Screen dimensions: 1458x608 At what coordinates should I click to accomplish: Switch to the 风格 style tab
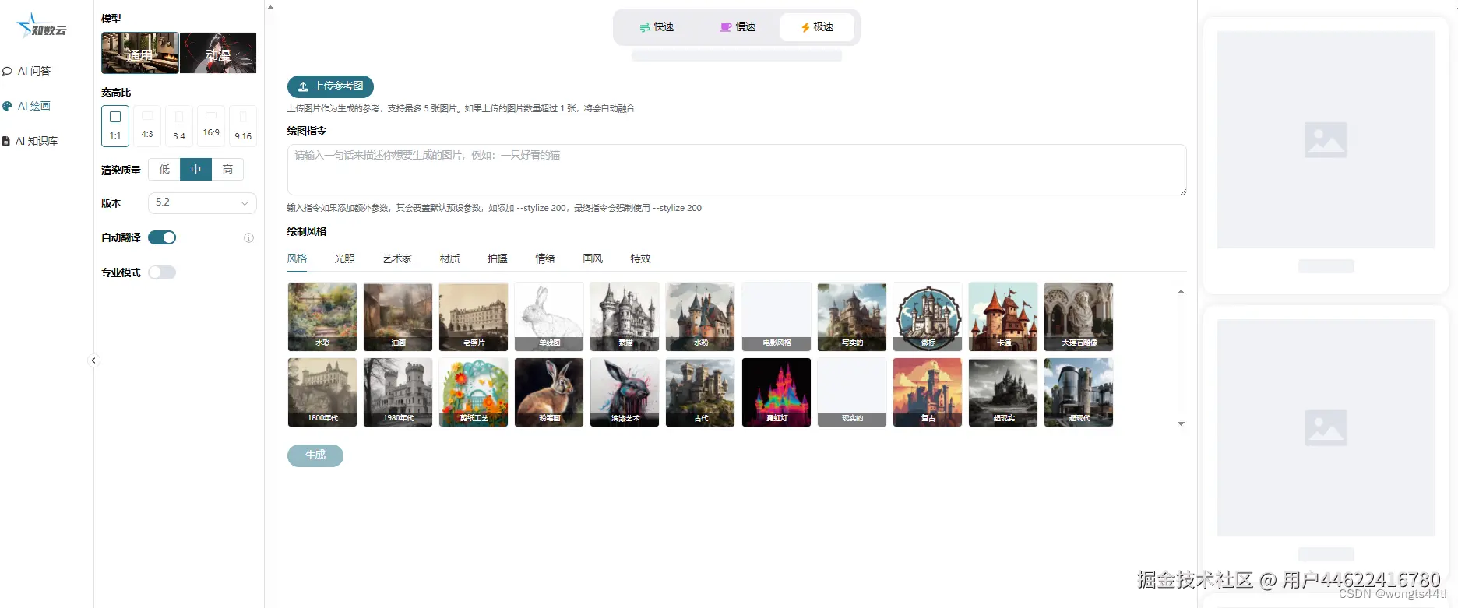point(297,258)
